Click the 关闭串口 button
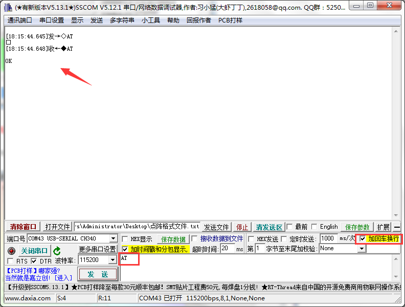The width and height of the screenshot is (405, 307). pos(34,251)
